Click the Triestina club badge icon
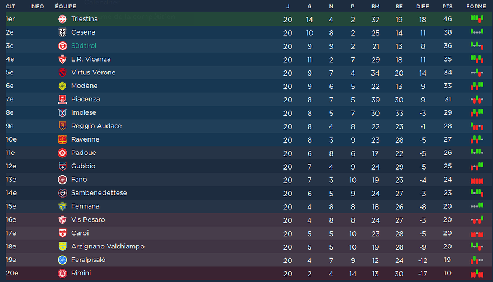Screen dimensions: 493x282 [x=62, y=19]
